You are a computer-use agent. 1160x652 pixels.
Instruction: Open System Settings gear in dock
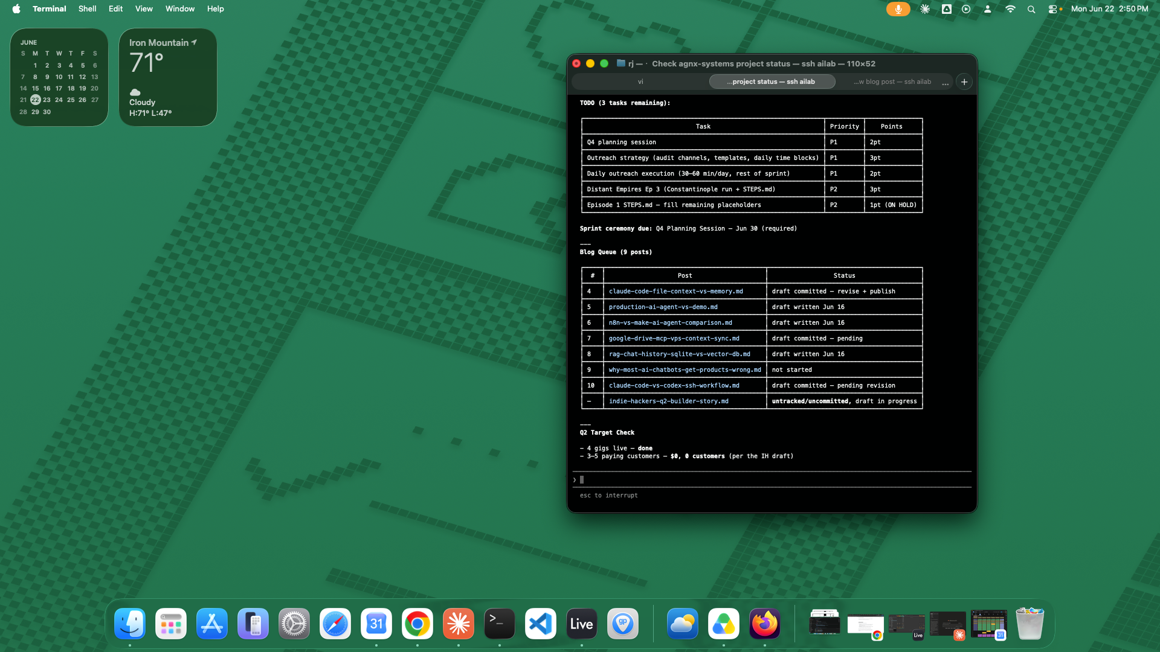(294, 624)
